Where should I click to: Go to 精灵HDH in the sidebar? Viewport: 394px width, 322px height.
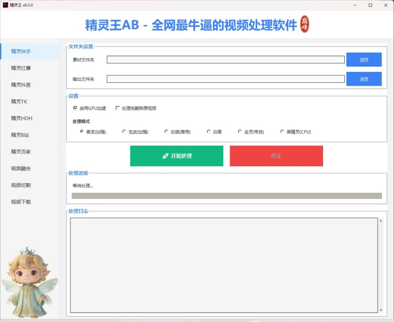pyautogui.click(x=30, y=118)
